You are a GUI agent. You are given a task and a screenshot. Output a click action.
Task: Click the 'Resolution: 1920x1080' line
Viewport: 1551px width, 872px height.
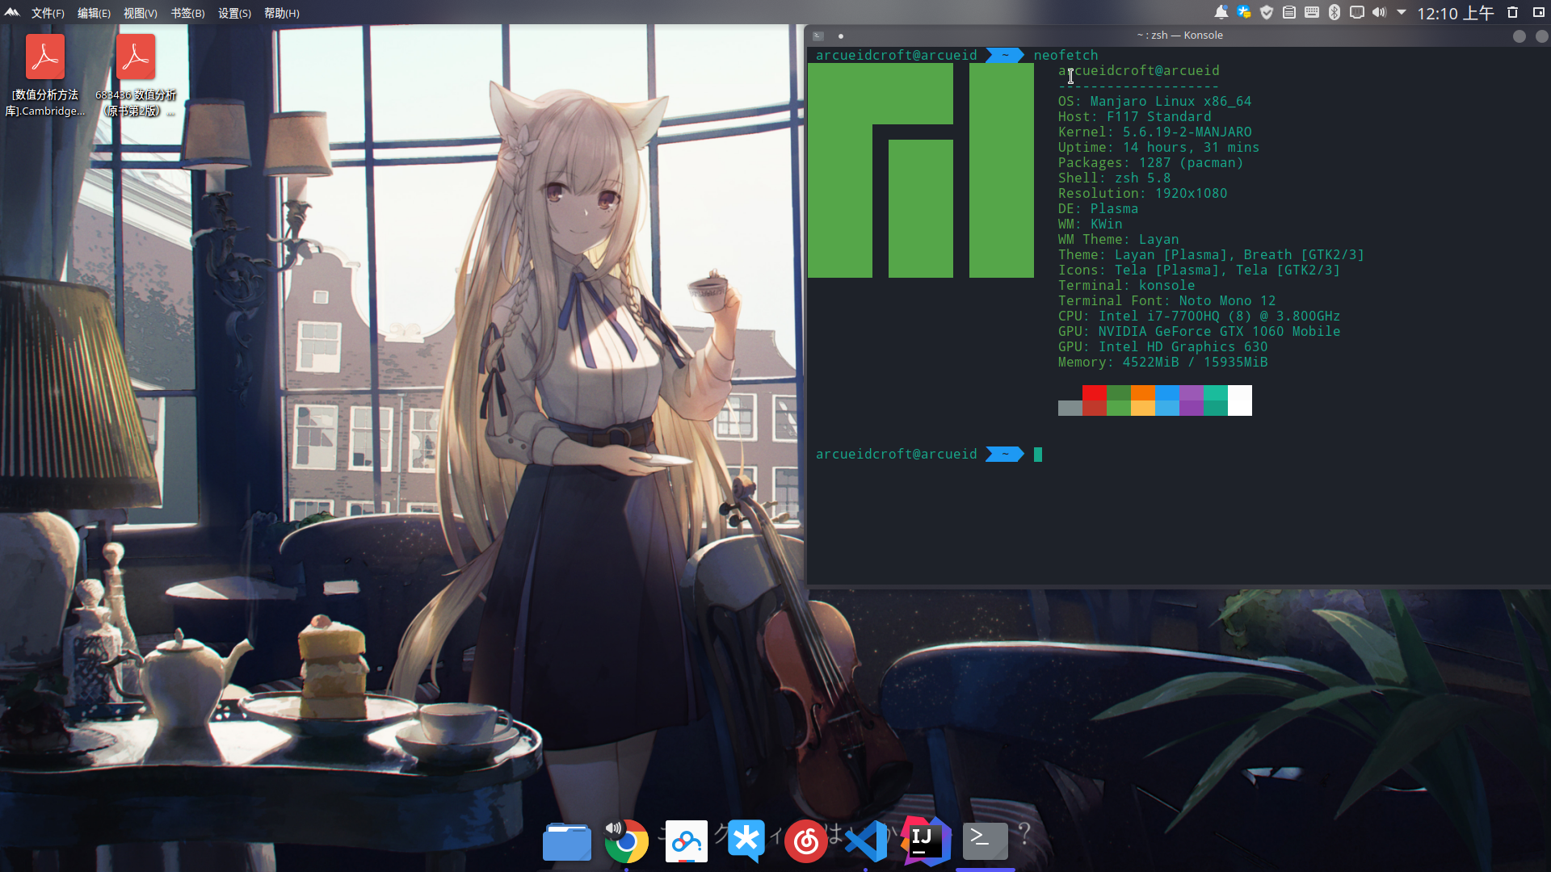(x=1142, y=193)
